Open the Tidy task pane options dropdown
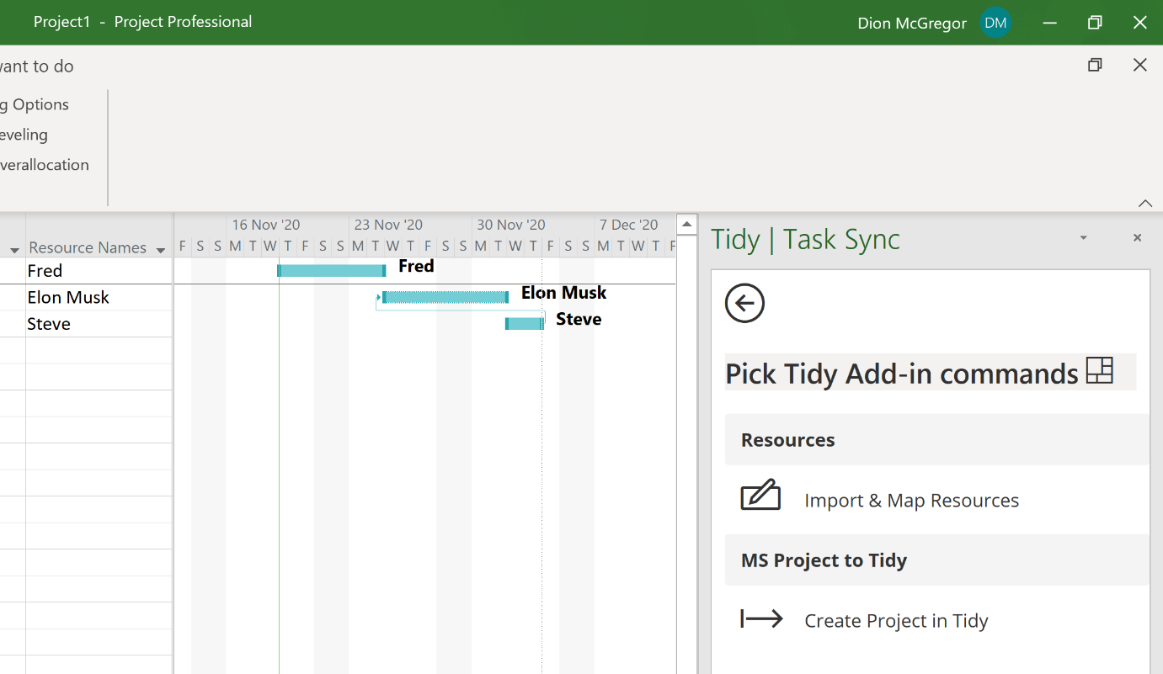Image resolution: width=1163 pixels, height=674 pixels. tap(1083, 238)
